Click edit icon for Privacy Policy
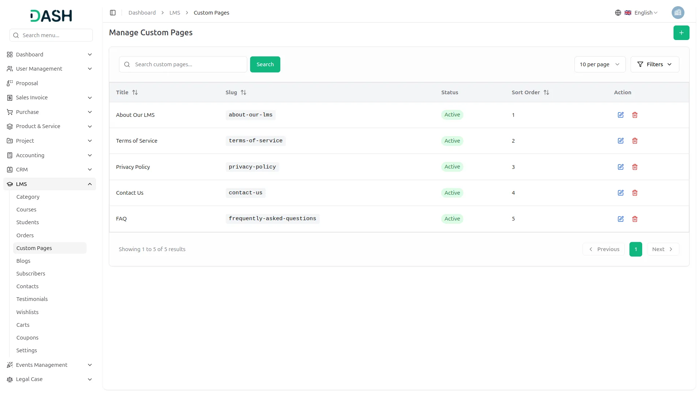 tap(621, 167)
